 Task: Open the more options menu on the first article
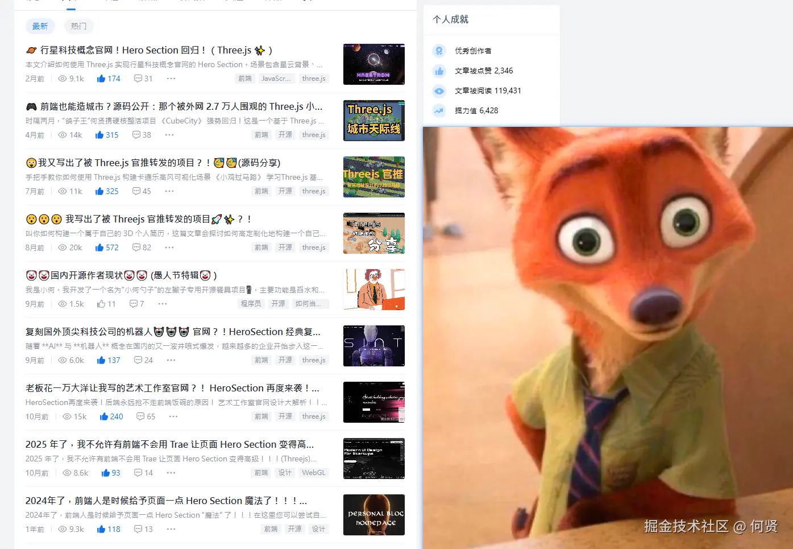point(171,79)
